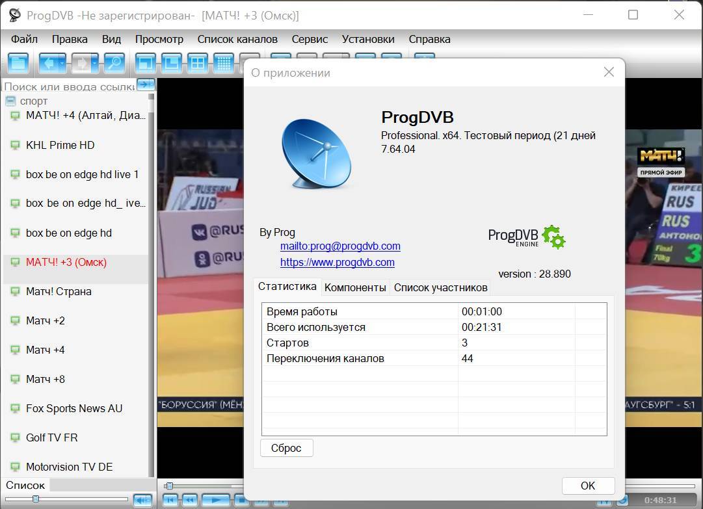Click monitor icon beside Motorvision TV DE
The height and width of the screenshot is (509, 703).
15,467
